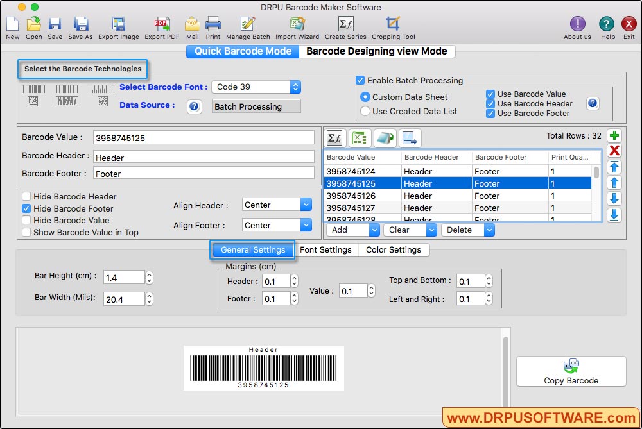642x429 pixels.
Task: Select the Cropping Tool
Action: click(x=392, y=26)
